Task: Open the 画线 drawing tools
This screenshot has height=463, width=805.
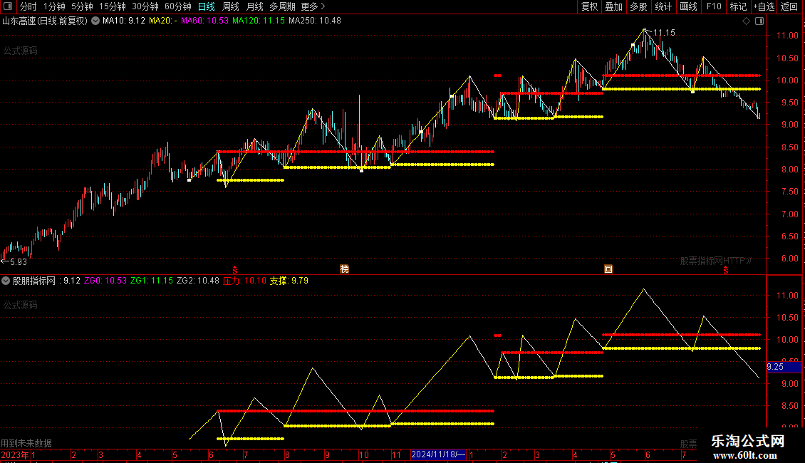Action: (x=688, y=6)
